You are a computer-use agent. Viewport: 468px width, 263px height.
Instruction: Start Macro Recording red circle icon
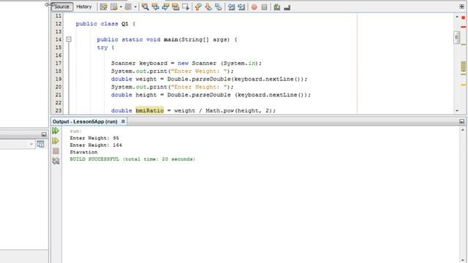[254, 7]
